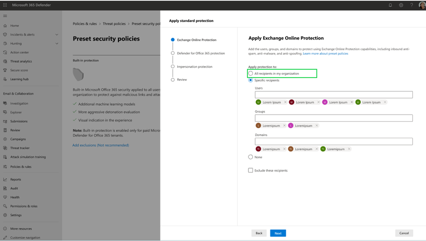This screenshot has width=426, height=241.
Task: Select the Specific recipients radio button
Action: [x=250, y=80]
